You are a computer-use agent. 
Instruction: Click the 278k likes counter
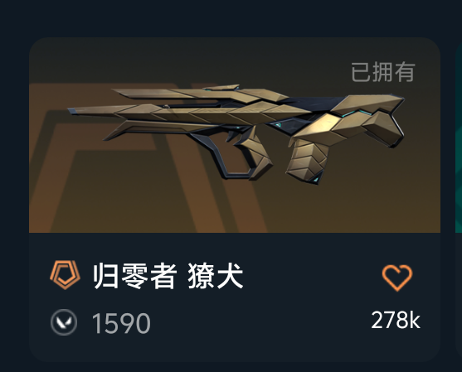pyautogui.click(x=396, y=320)
